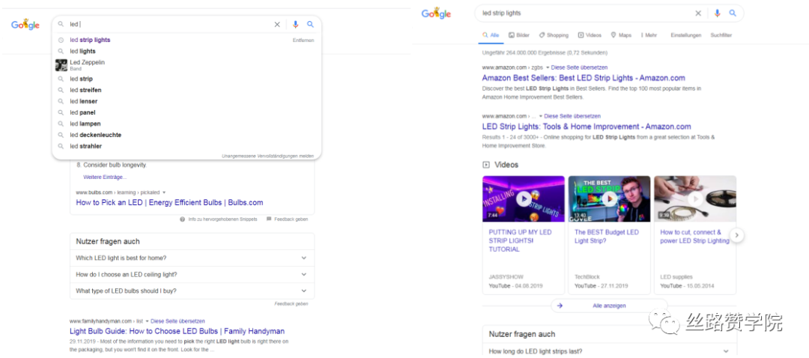
Task: Start voice search in the 'led' search box
Action: 296,24
